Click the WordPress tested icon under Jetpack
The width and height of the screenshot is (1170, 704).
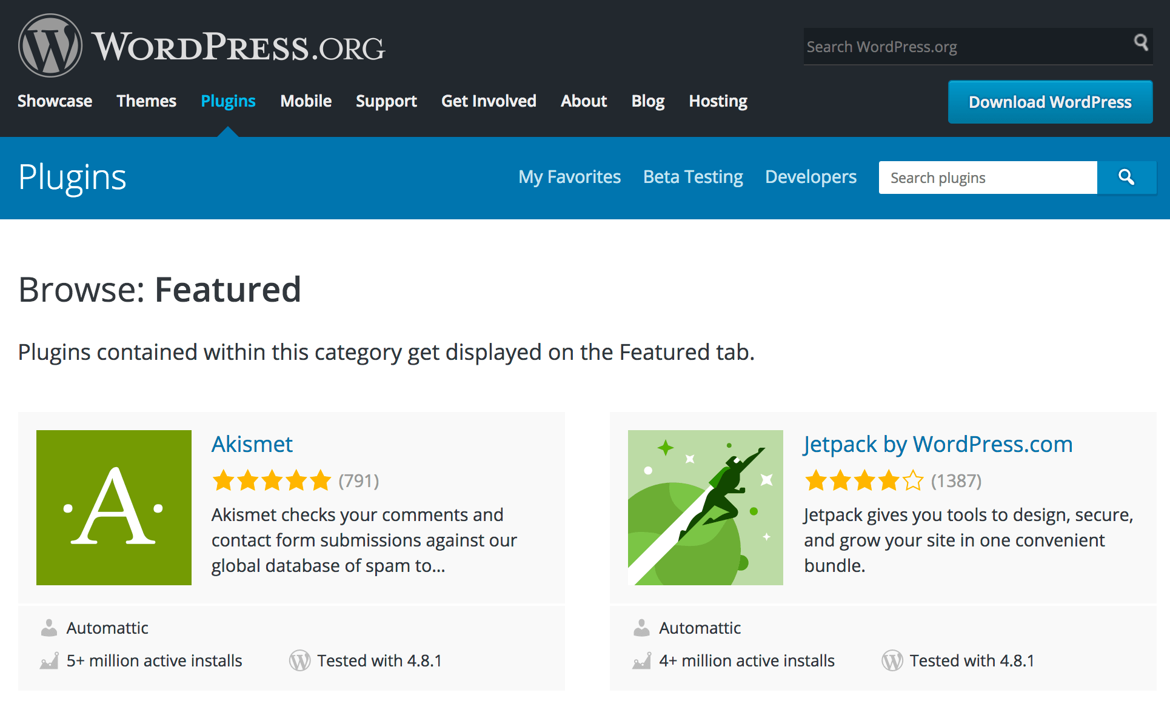(892, 660)
